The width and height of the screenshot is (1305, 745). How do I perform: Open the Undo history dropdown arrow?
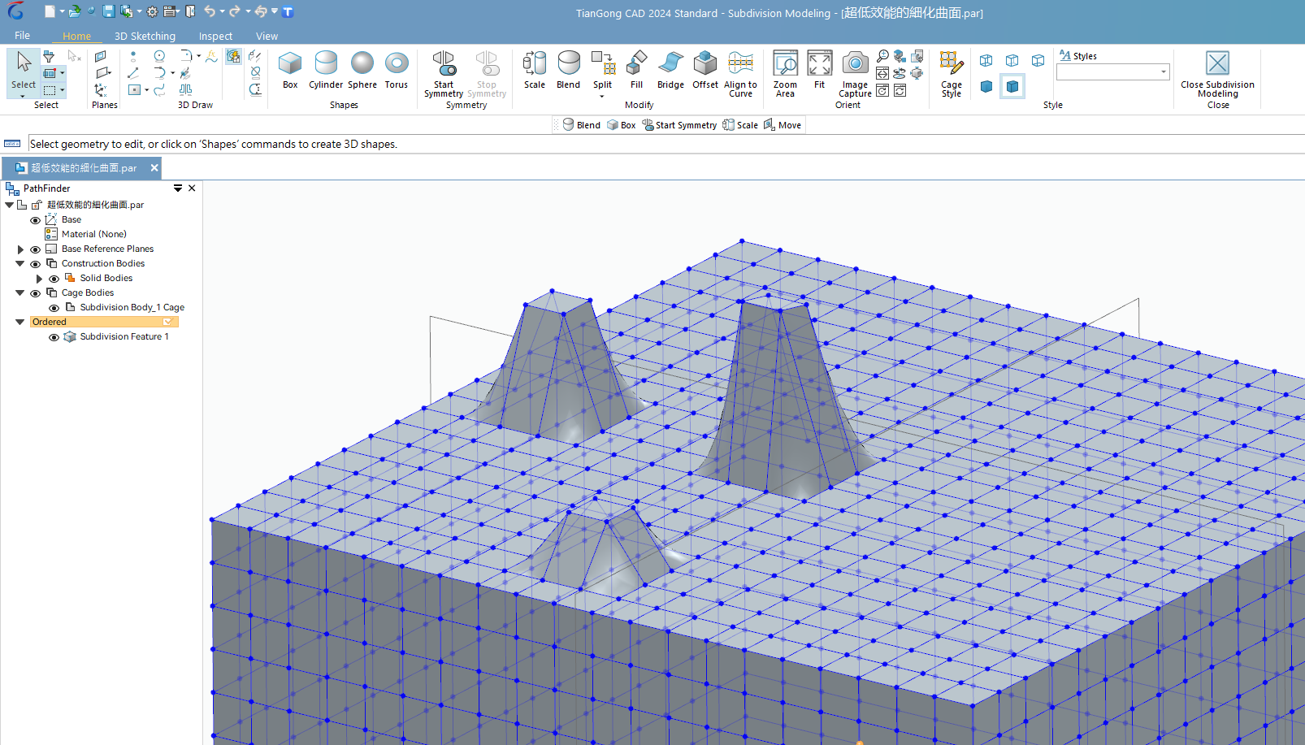coord(223,11)
